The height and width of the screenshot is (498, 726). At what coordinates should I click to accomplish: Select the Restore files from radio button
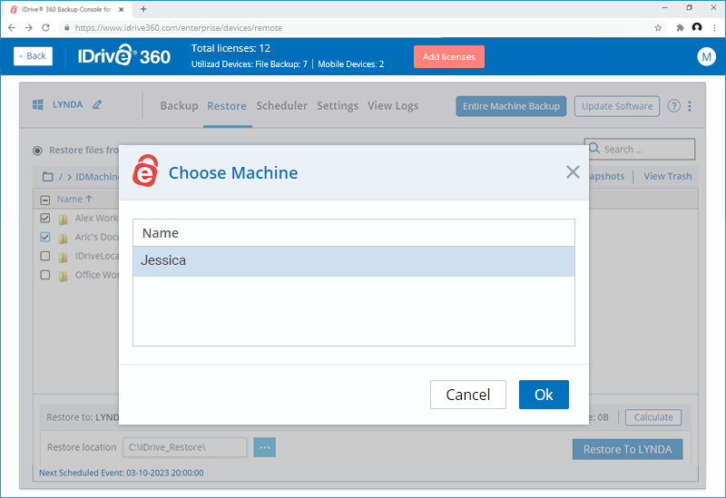(x=37, y=151)
